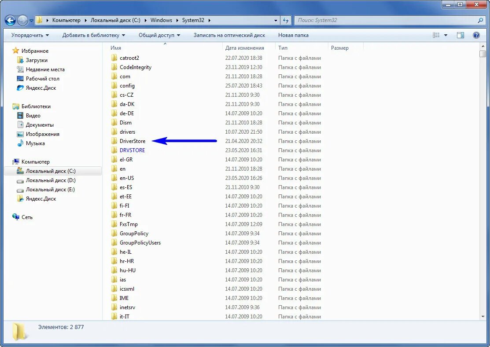
Task: Click Записать на оптический диск
Action: pos(229,35)
